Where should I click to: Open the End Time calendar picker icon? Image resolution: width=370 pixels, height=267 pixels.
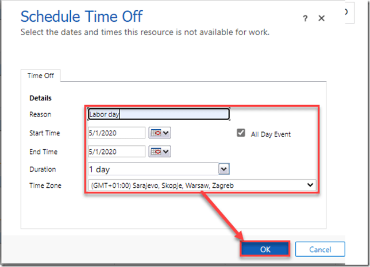(155, 152)
